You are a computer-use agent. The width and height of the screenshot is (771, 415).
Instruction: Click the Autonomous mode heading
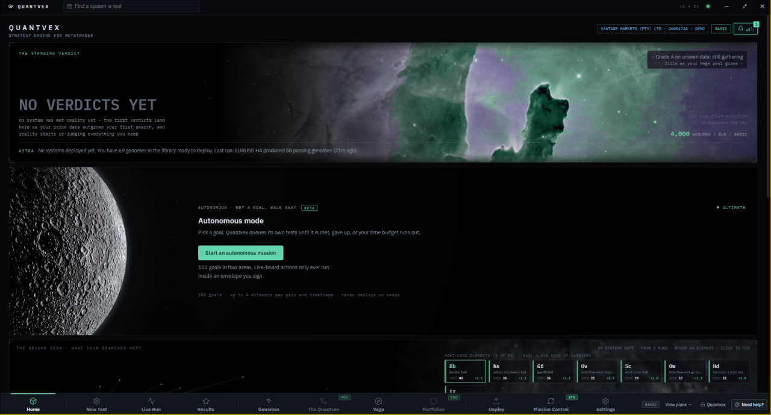231,221
